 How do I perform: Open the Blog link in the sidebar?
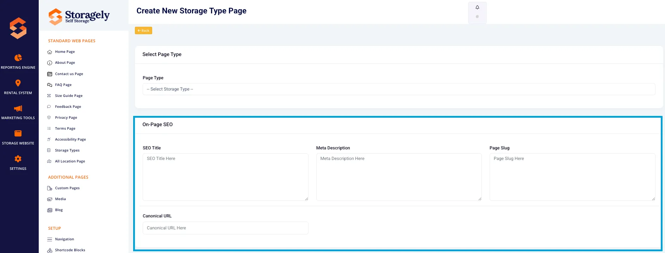[x=59, y=210]
